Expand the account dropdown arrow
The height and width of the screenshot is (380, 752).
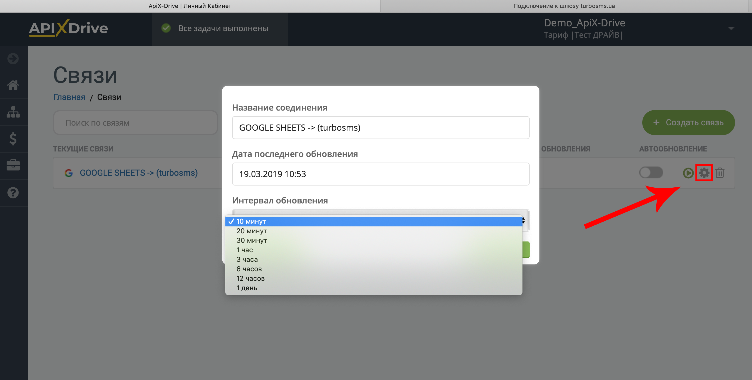click(x=731, y=28)
